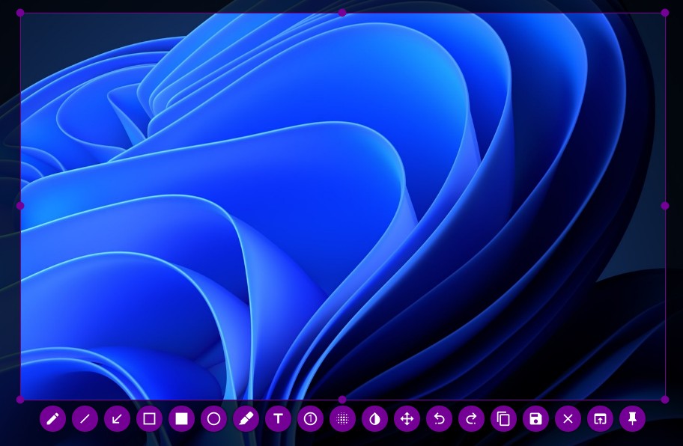Undo the last annotation
This screenshot has width=683, height=446.
point(439,418)
